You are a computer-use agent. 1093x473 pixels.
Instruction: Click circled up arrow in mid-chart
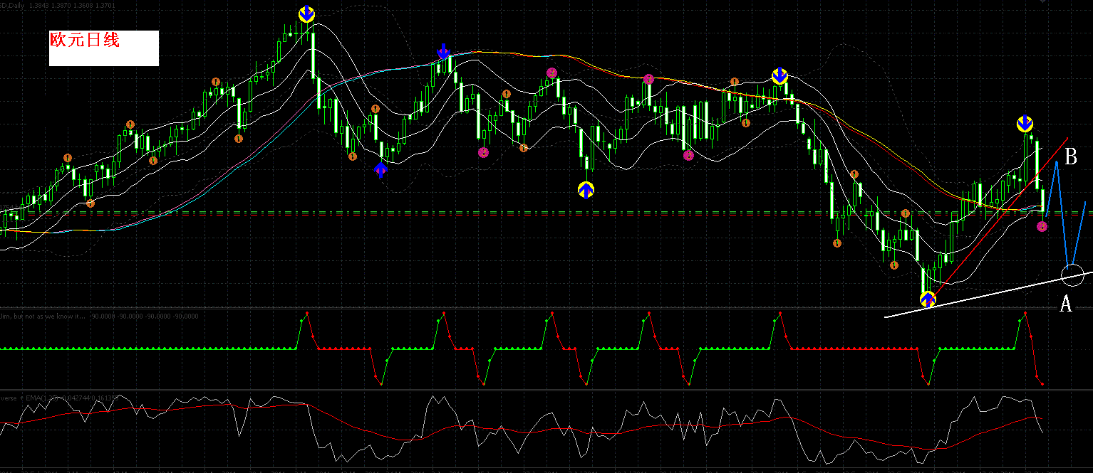pos(585,189)
